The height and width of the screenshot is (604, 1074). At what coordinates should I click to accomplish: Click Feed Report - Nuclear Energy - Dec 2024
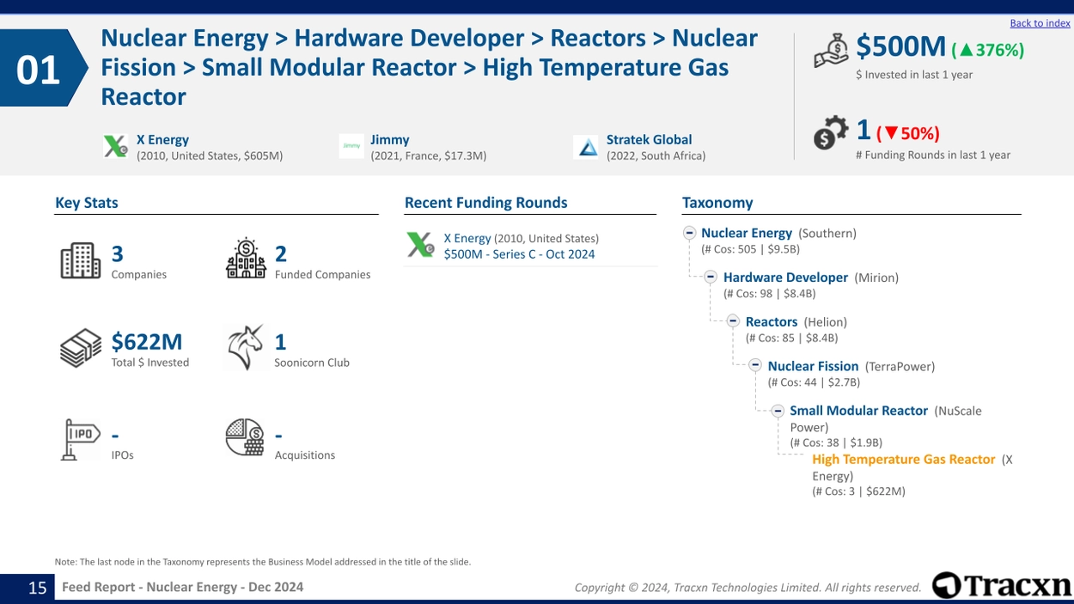click(182, 587)
